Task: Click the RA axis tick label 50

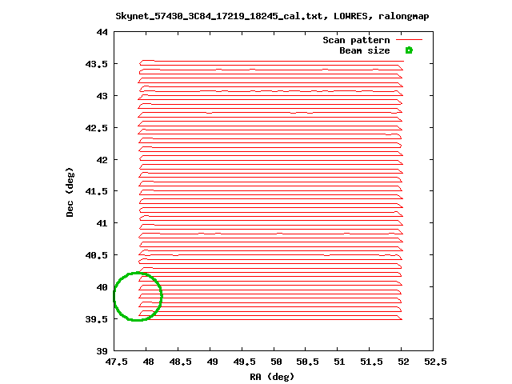Action: coord(277,362)
